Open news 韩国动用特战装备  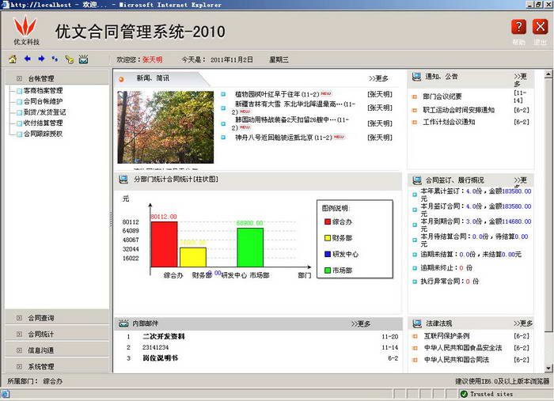(290, 123)
